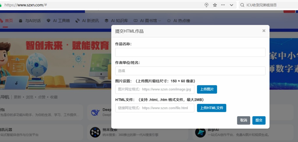Click the 取消 button
The height and width of the screenshot is (142, 298).
244,120
